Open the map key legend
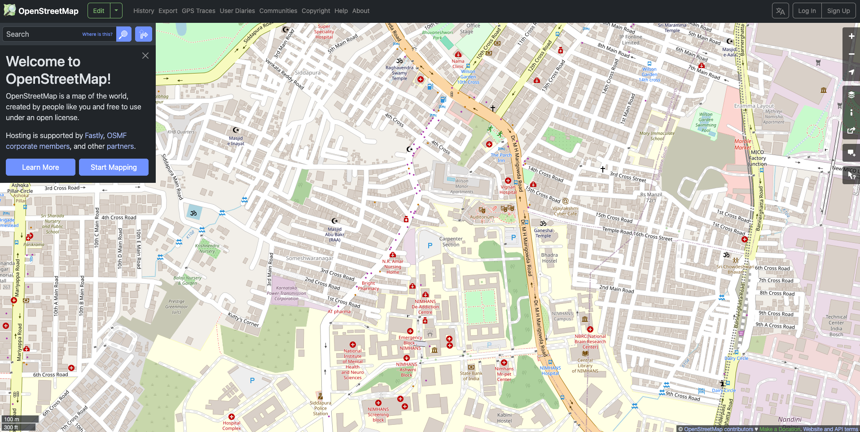This screenshot has height=432, width=860. [851, 112]
